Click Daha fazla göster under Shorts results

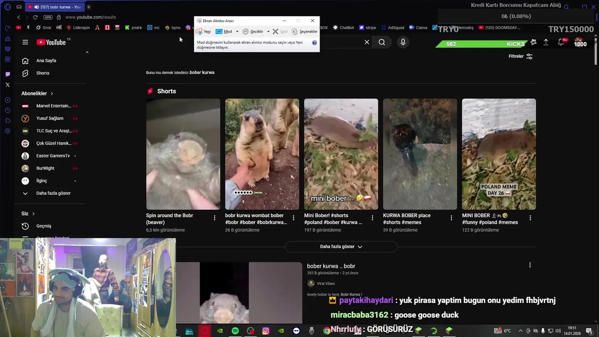tap(341, 247)
